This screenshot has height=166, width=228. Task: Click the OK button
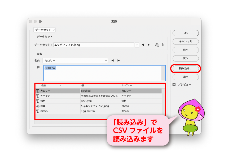point(186,33)
